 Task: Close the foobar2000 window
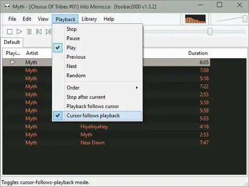click(x=239, y=5)
